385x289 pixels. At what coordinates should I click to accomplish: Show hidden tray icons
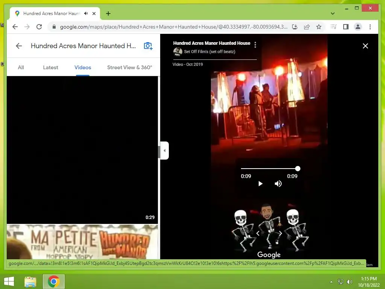332,282
